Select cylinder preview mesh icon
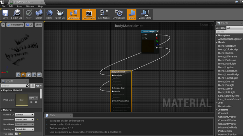Viewport: 243px width, 136px height. [18, 75]
